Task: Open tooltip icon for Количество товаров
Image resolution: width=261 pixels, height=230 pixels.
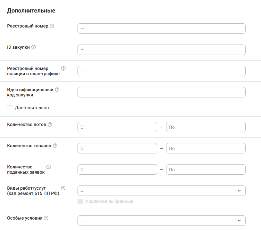Action: point(55,146)
